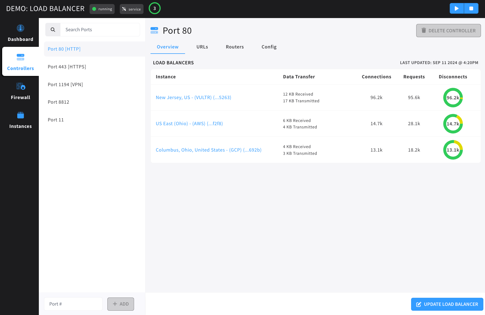Click the 96.2k disconnects donut chart
The image size is (485, 315).
453,97
